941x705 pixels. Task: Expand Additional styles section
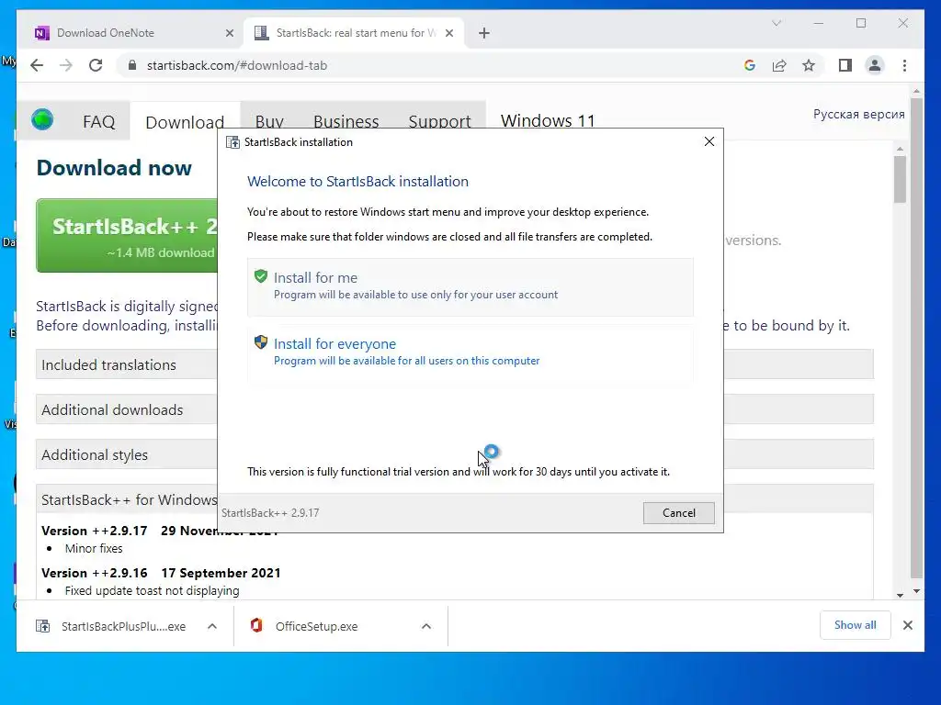click(x=127, y=454)
